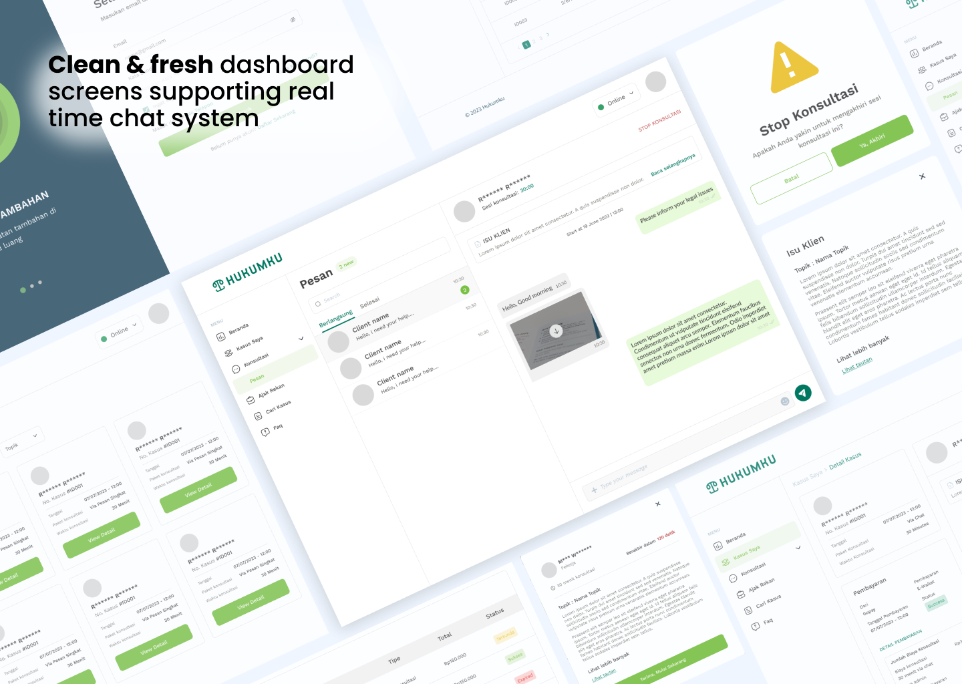Open the emoji picker in message box

(x=785, y=401)
